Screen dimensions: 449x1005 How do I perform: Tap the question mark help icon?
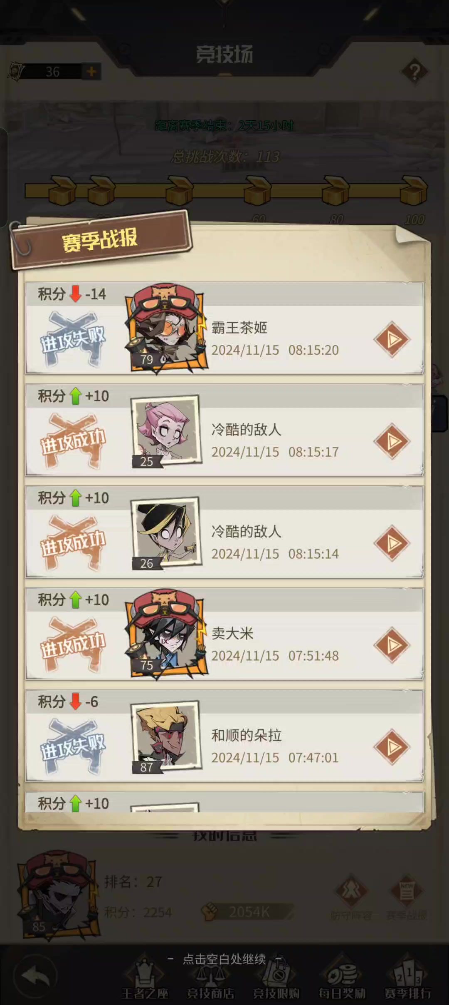point(414,72)
